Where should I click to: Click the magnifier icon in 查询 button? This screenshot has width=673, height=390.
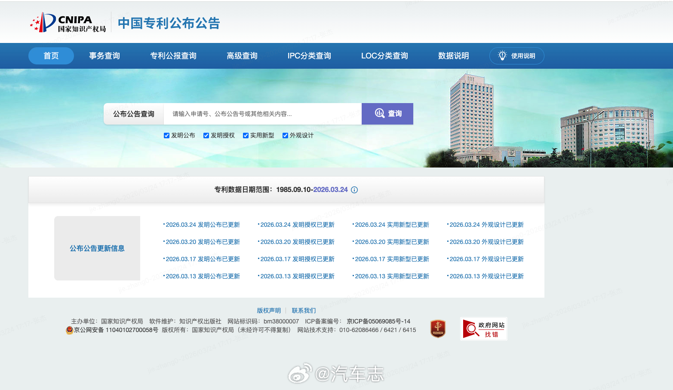(379, 113)
